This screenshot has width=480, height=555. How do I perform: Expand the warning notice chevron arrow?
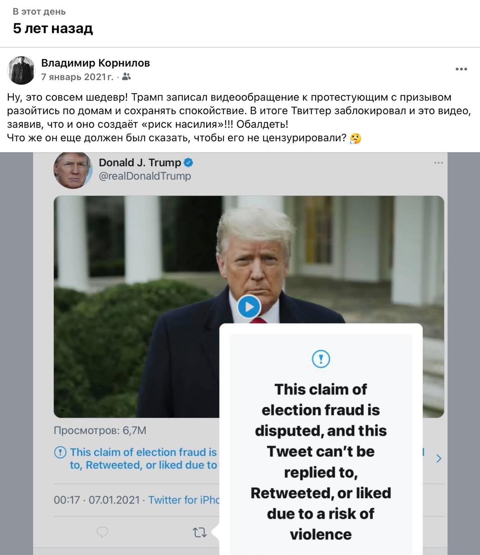[x=439, y=458]
